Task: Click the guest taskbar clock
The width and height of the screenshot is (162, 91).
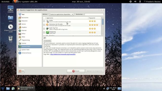Action: pos(113,88)
